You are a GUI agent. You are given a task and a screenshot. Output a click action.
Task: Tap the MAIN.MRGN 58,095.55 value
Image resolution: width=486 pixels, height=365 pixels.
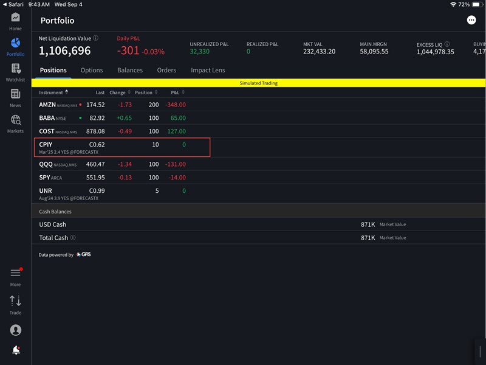374,52
